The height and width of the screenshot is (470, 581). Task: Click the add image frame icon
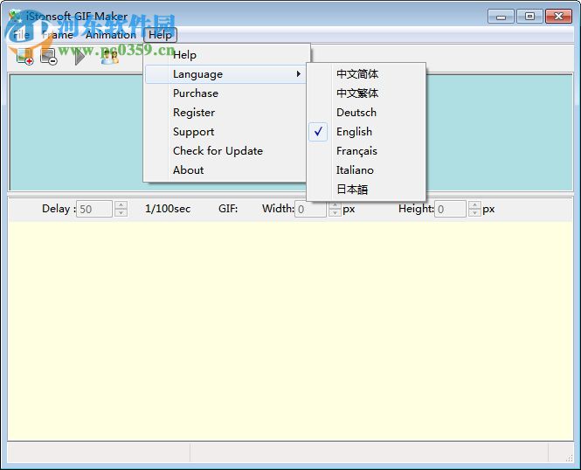pos(25,57)
